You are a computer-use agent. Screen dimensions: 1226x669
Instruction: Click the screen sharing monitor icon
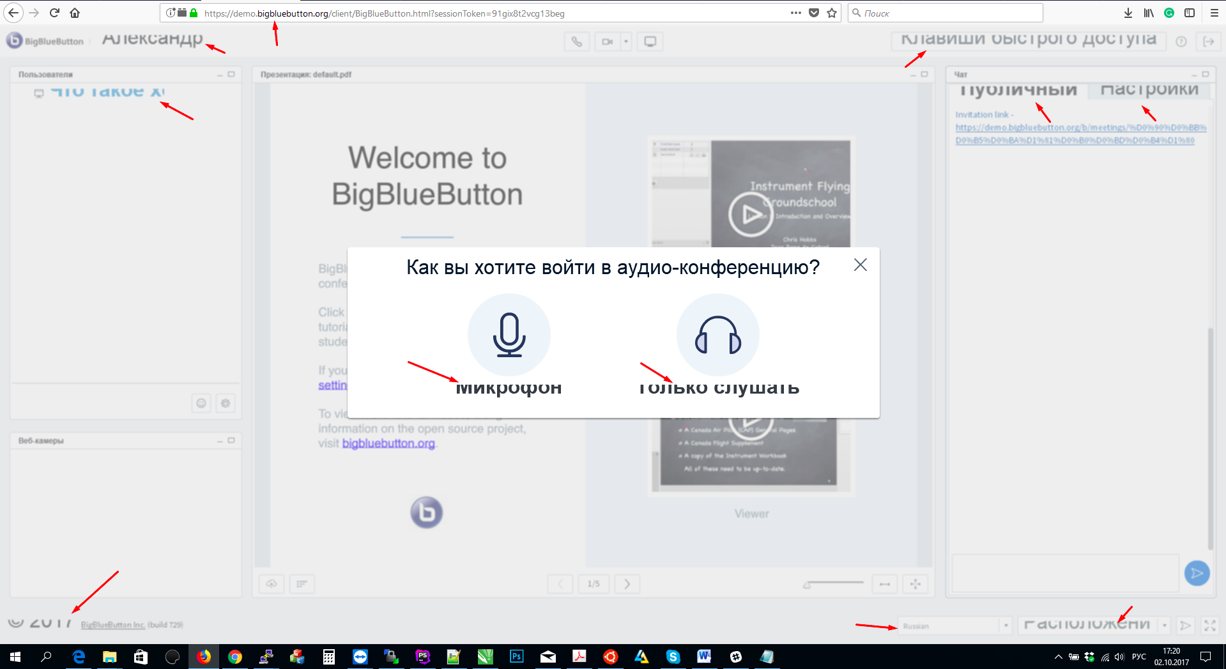pos(650,41)
